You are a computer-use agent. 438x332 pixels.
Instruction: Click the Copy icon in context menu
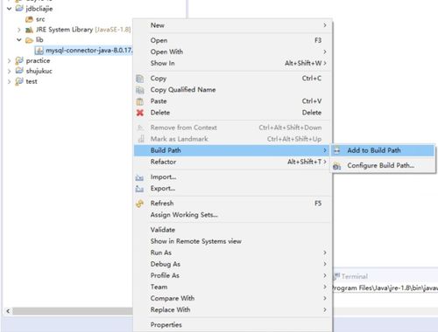pyautogui.click(x=140, y=79)
